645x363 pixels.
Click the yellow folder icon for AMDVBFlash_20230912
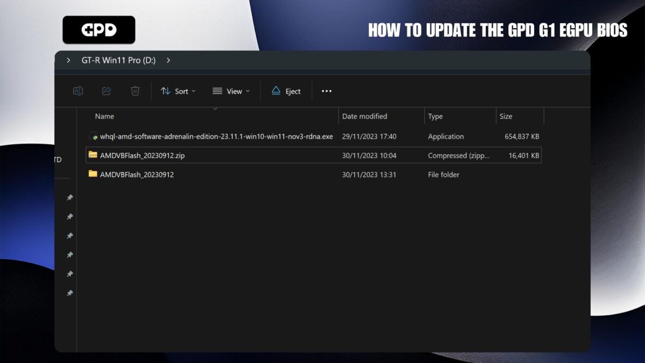click(x=93, y=174)
